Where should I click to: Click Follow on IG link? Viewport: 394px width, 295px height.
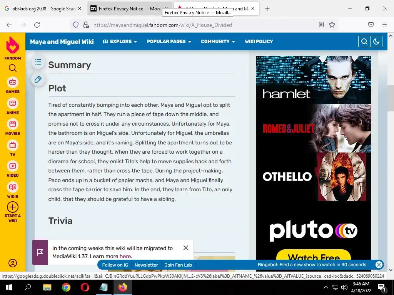pos(115,265)
